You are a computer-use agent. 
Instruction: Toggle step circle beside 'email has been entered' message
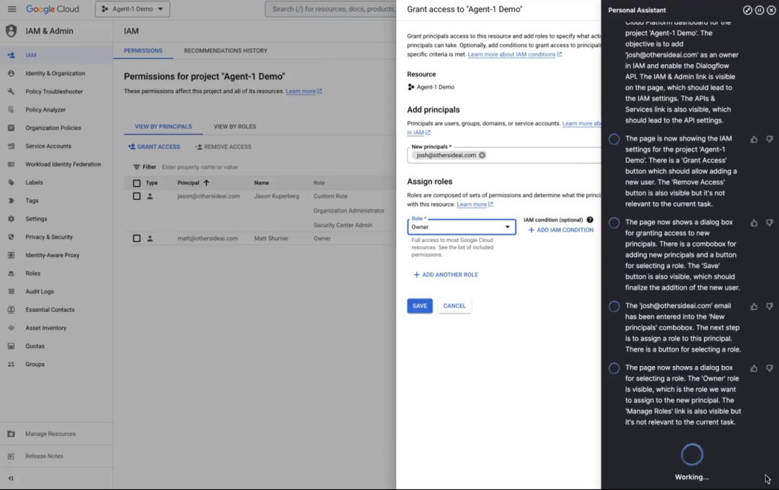click(x=614, y=306)
